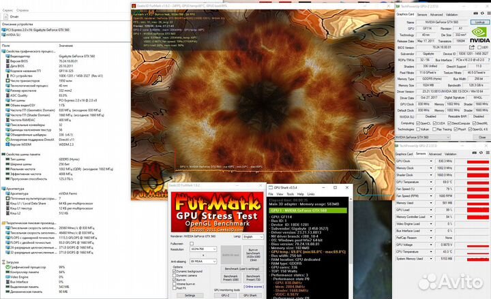Select PCI Express Gigabyte GeForce GTX 560 device
Screen dimensions: 491x299
click(x=35, y=30)
